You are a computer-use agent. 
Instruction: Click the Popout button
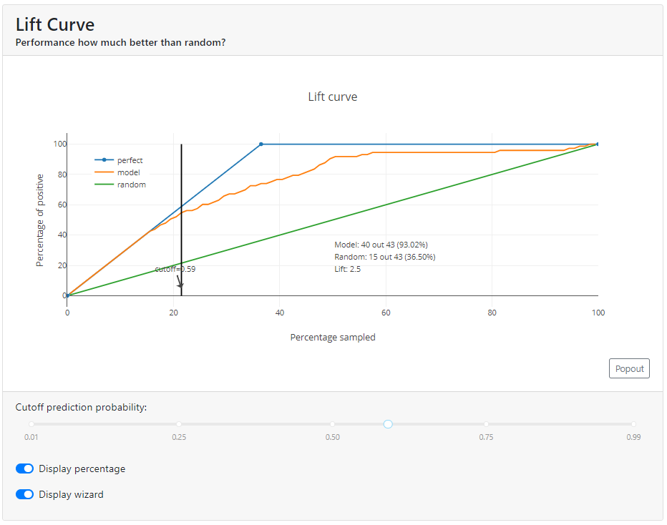tap(628, 368)
